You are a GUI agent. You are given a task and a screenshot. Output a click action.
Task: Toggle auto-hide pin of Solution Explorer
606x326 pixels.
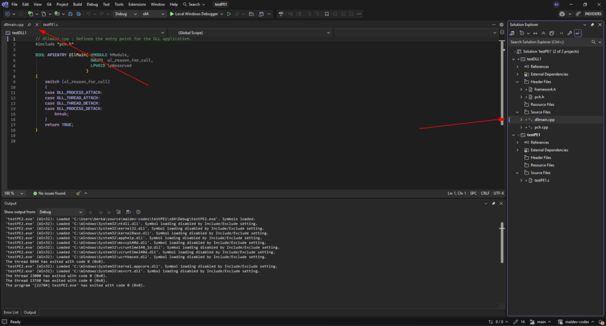[x=592, y=24]
